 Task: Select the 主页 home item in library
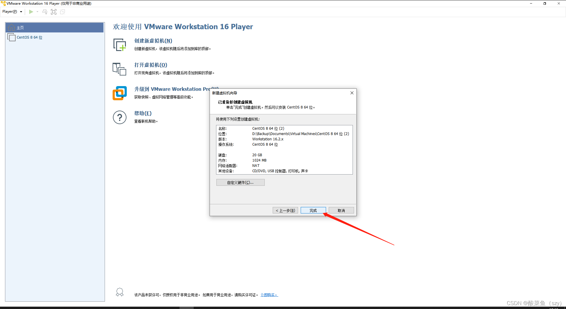click(x=55, y=28)
